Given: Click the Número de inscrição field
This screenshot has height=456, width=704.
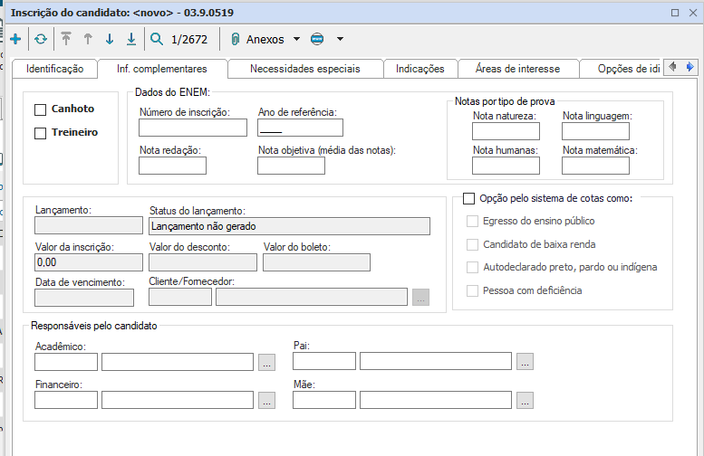Looking at the screenshot, I should click(193, 128).
